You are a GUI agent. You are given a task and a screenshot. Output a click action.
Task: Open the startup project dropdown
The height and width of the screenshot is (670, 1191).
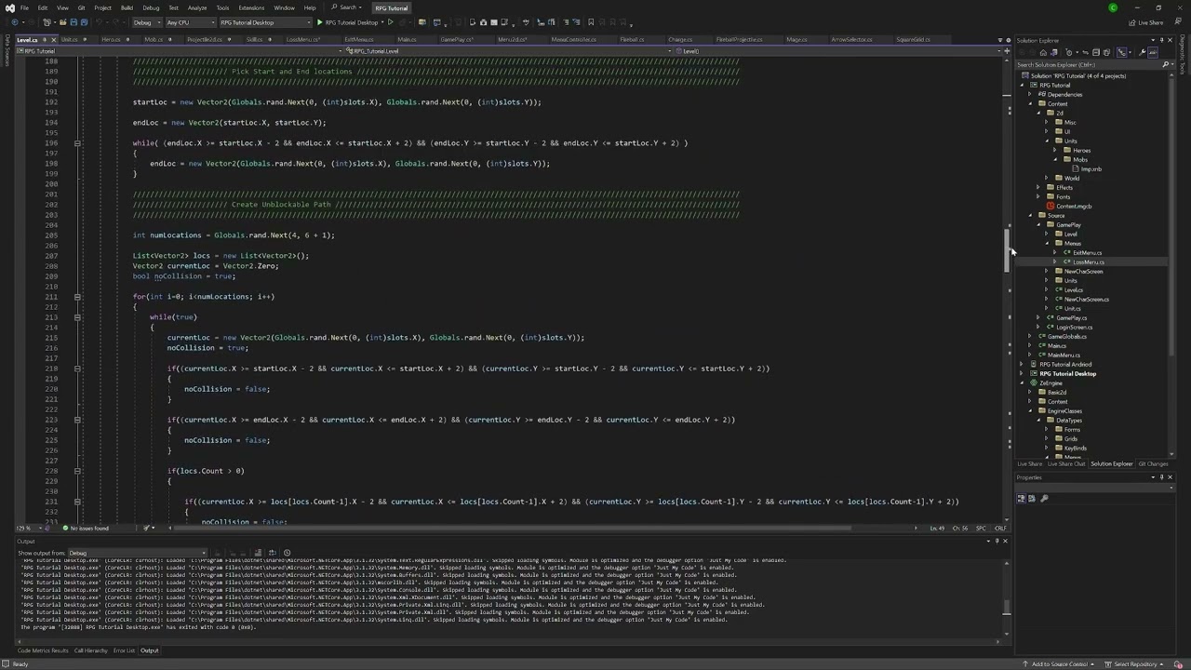266,22
